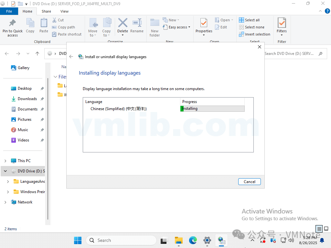Viewport: 331px width, 248px height.
Task: Open the File menu tab
Action: coord(9,11)
